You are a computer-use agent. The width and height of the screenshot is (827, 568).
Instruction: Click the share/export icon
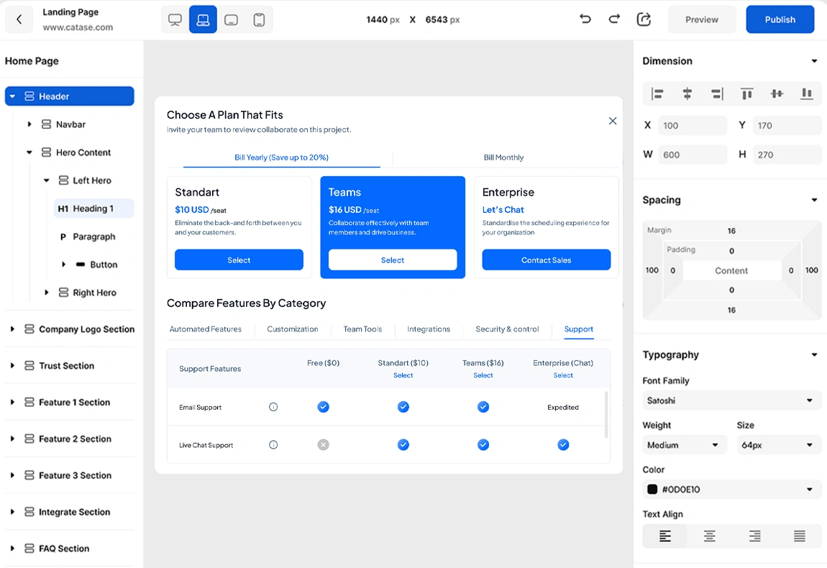point(644,19)
